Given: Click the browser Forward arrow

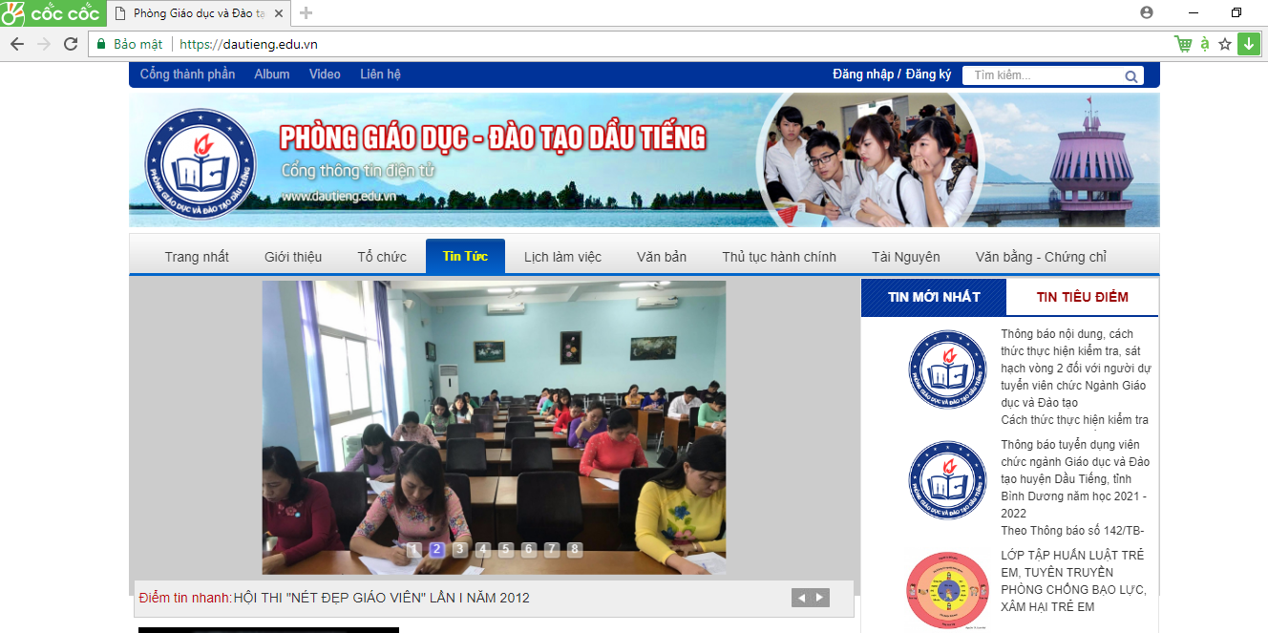Looking at the screenshot, I should [43, 44].
